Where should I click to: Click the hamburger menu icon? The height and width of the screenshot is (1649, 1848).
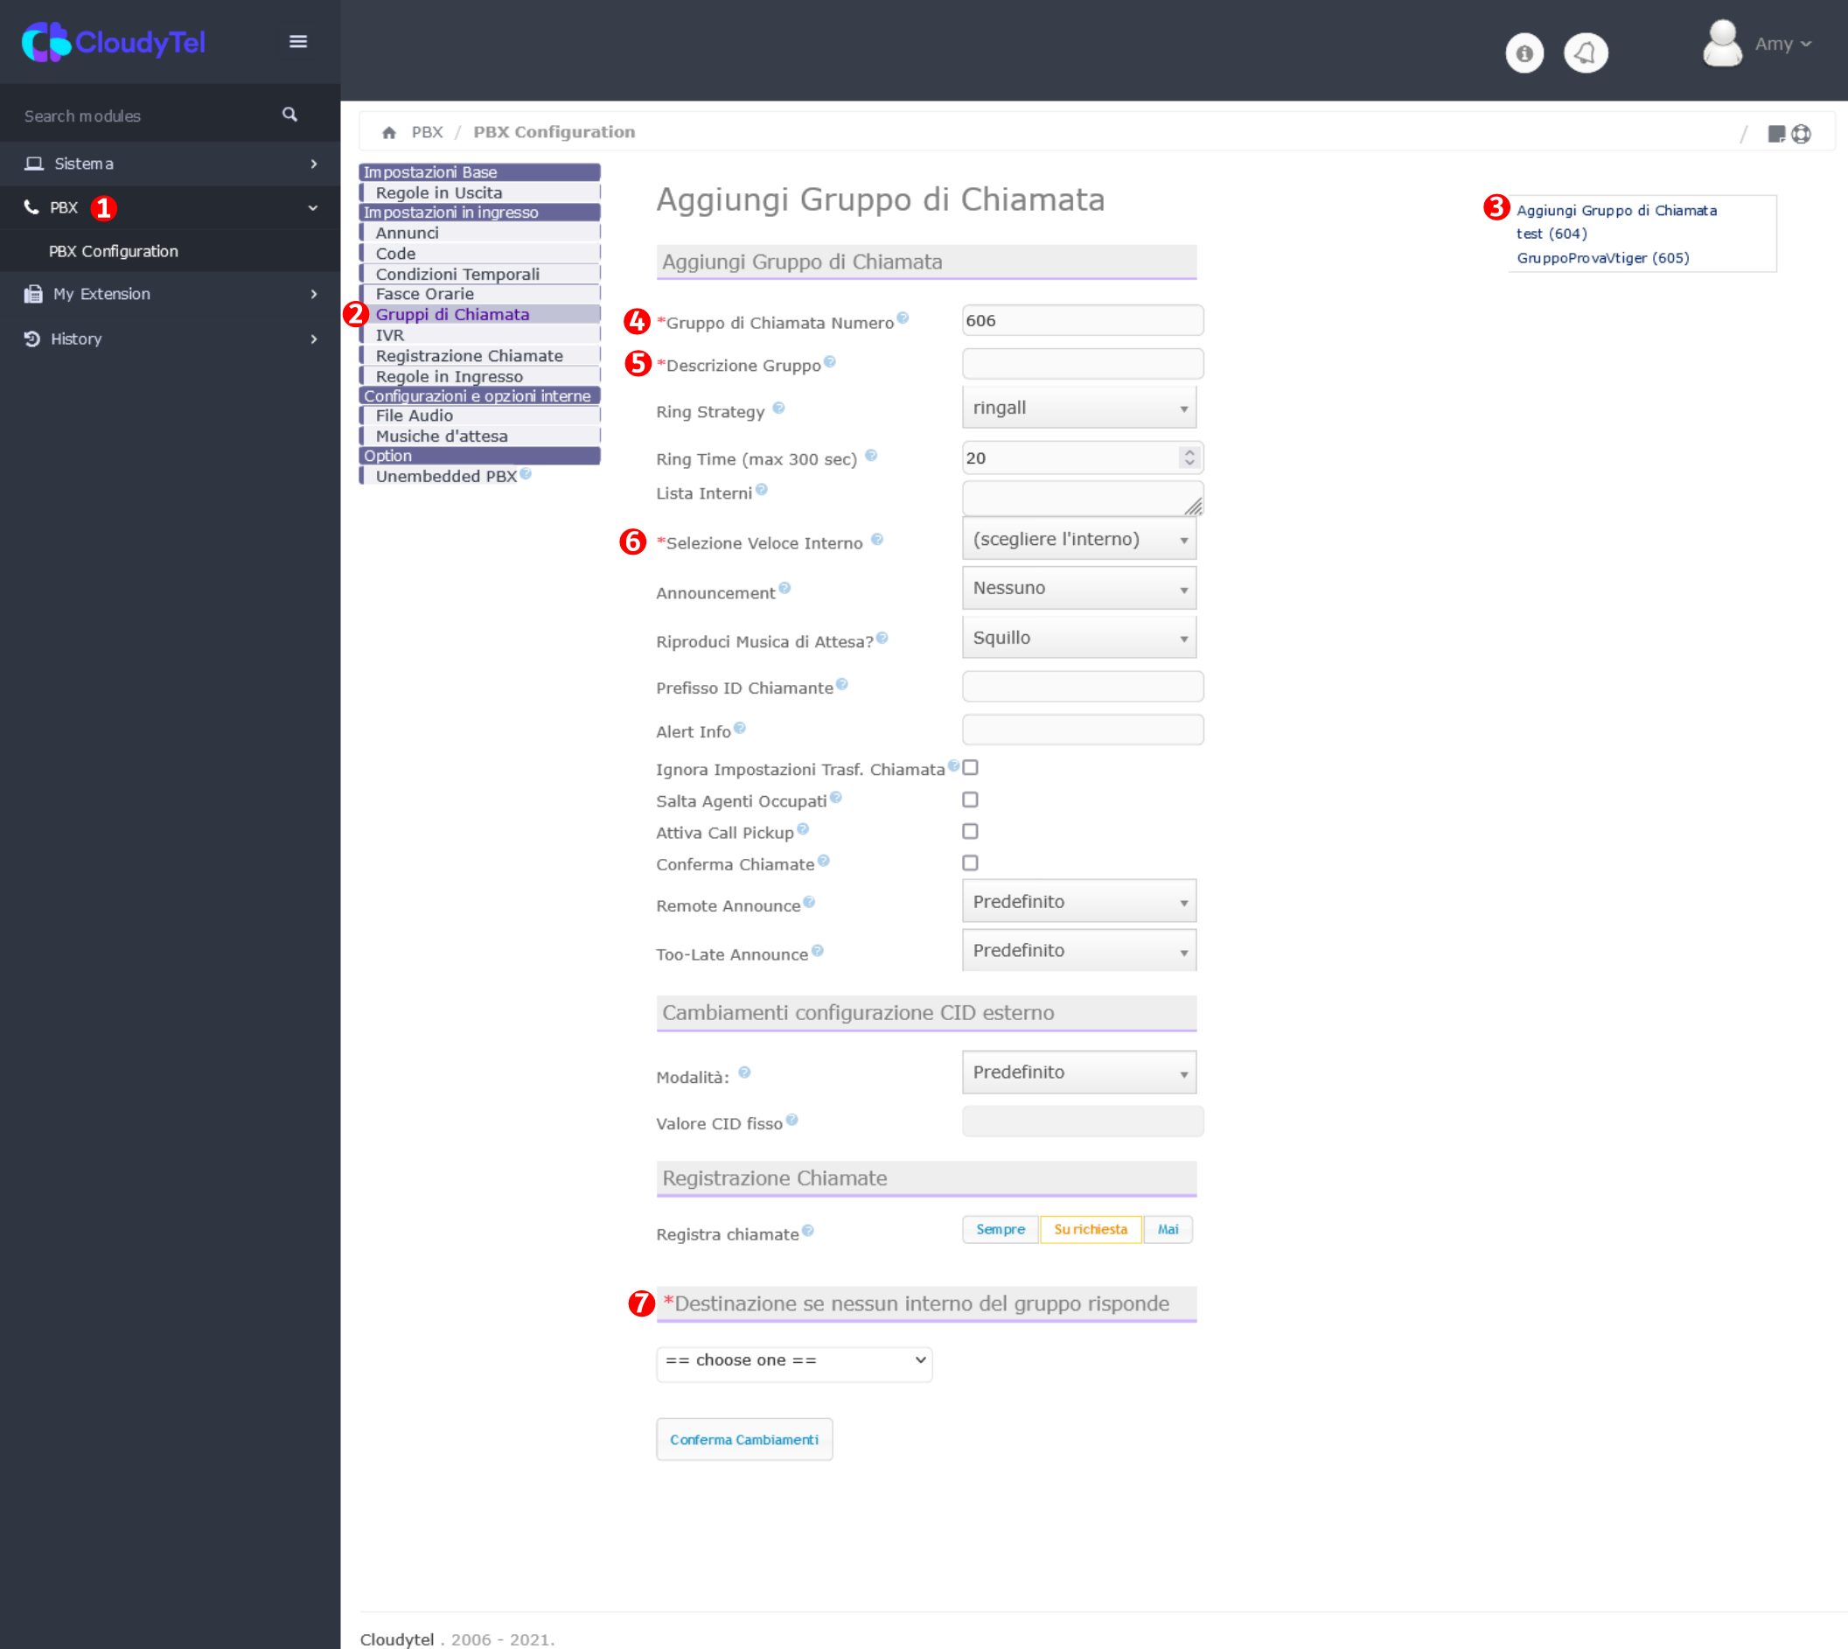point(297,42)
